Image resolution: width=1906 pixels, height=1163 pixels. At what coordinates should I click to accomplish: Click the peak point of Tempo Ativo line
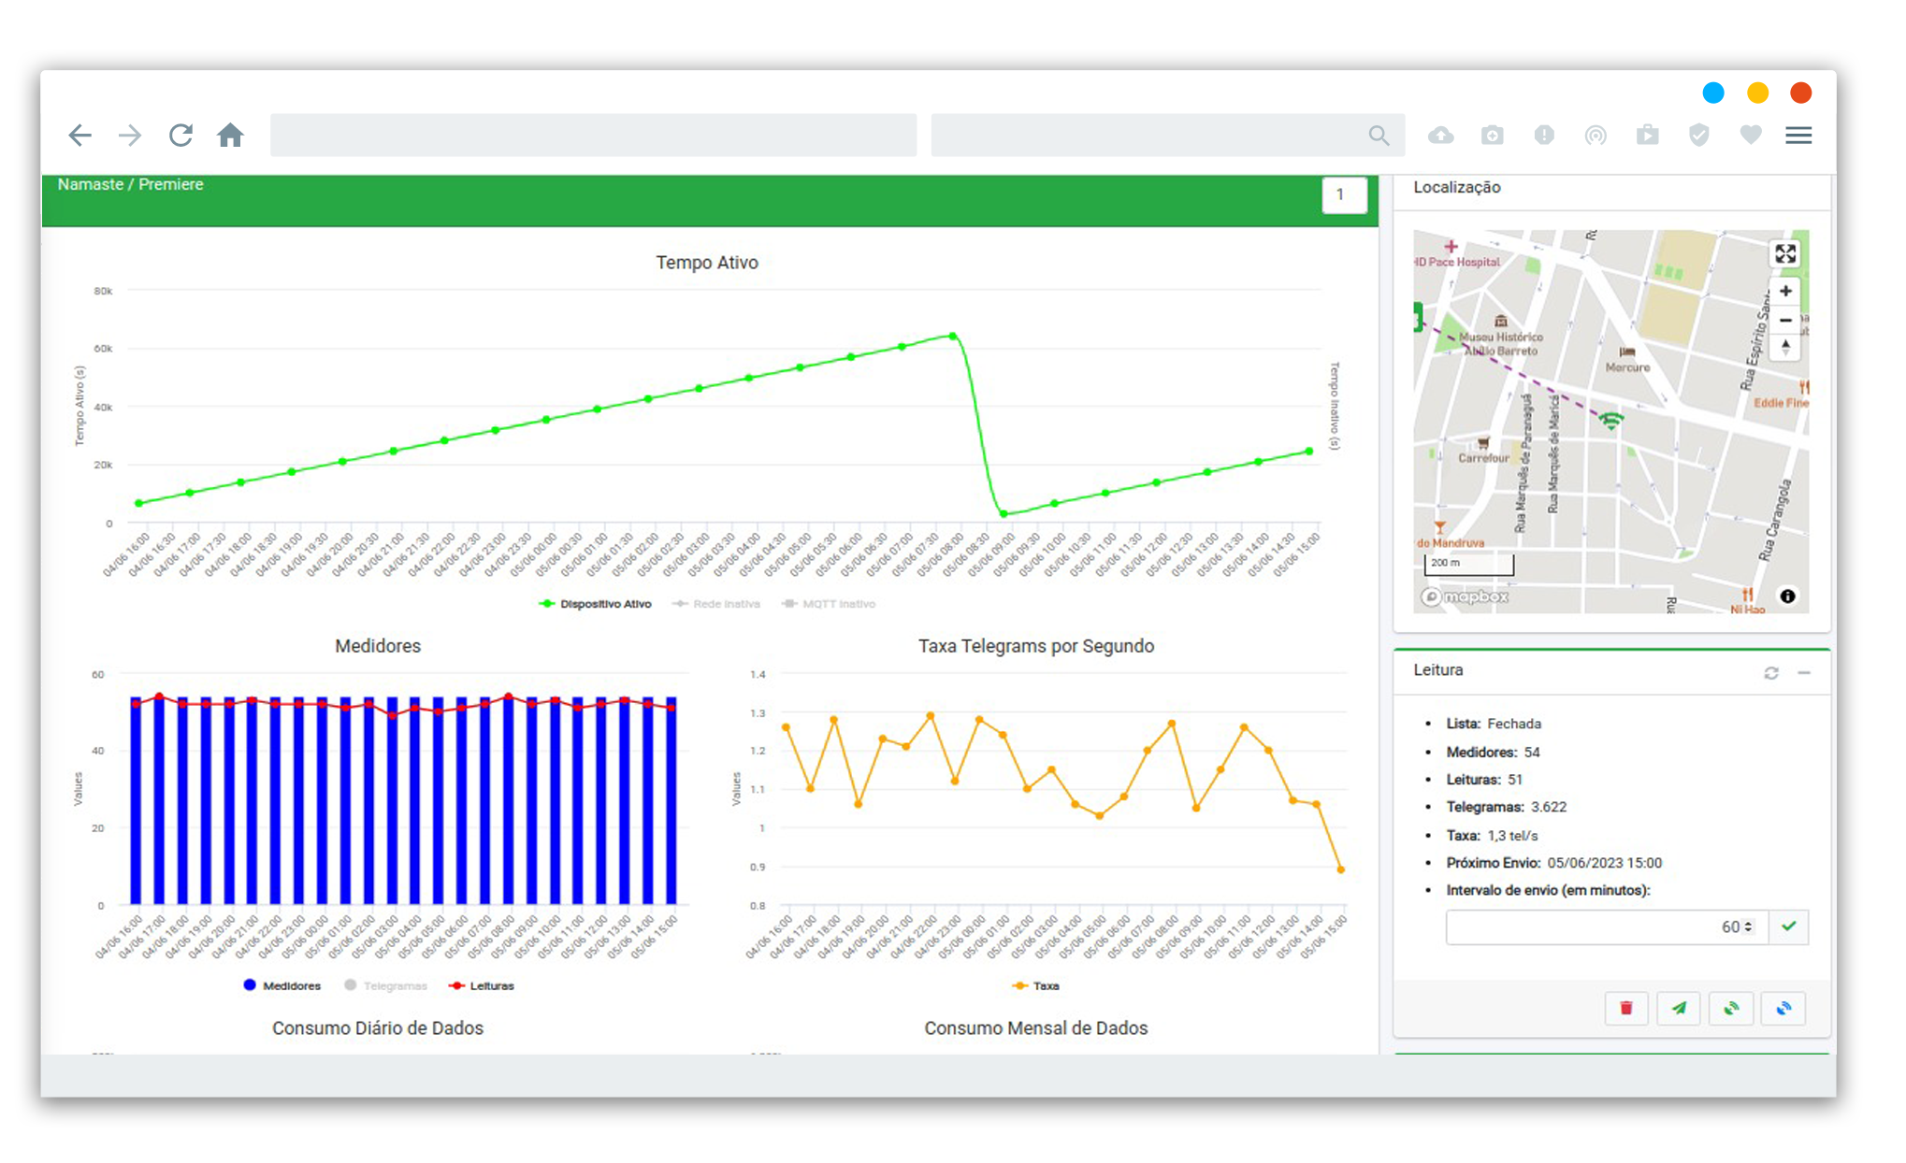952,336
